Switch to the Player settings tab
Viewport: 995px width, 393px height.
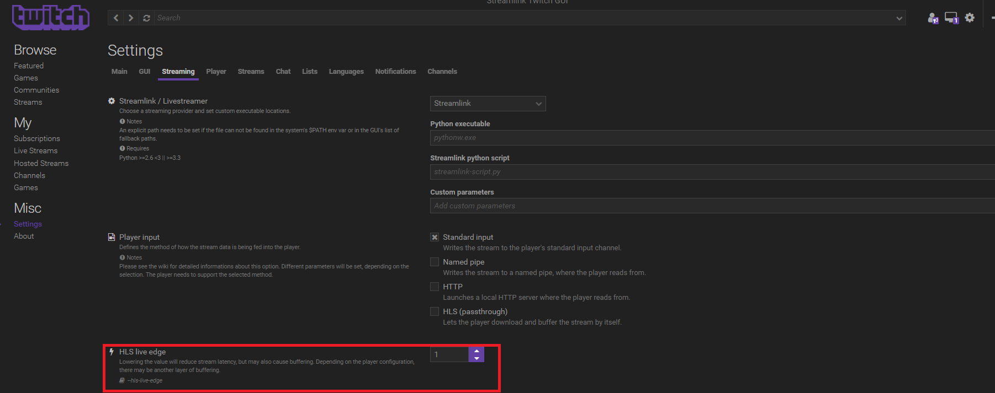point(216,72)
